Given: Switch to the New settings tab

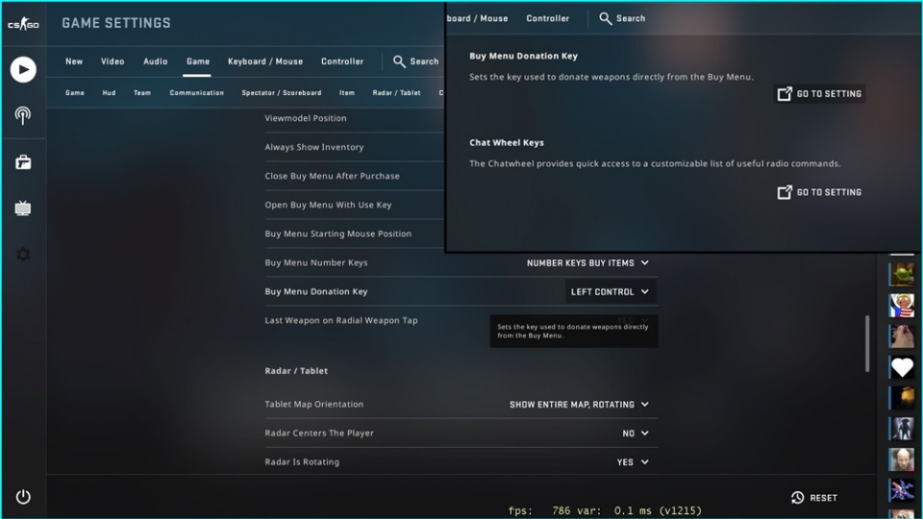Looking at the screenshot, I should pyautogui.click(x=74, y=62).
